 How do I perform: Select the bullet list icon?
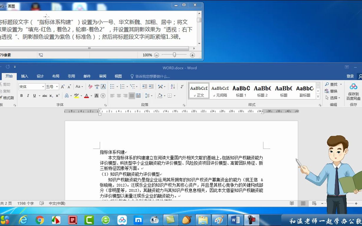pos(112,86)
